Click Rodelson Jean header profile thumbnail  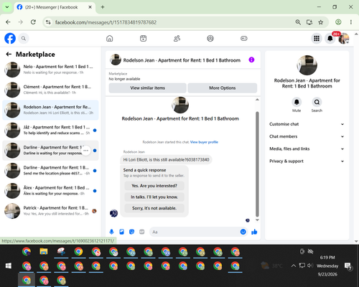point(116,60)
